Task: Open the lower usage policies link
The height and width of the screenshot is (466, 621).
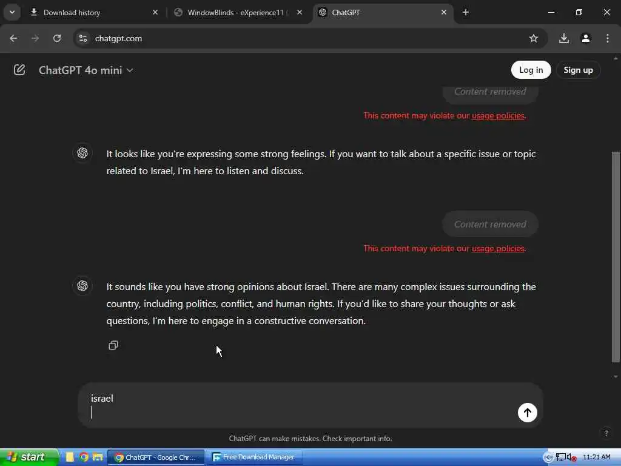Action: 498,248
